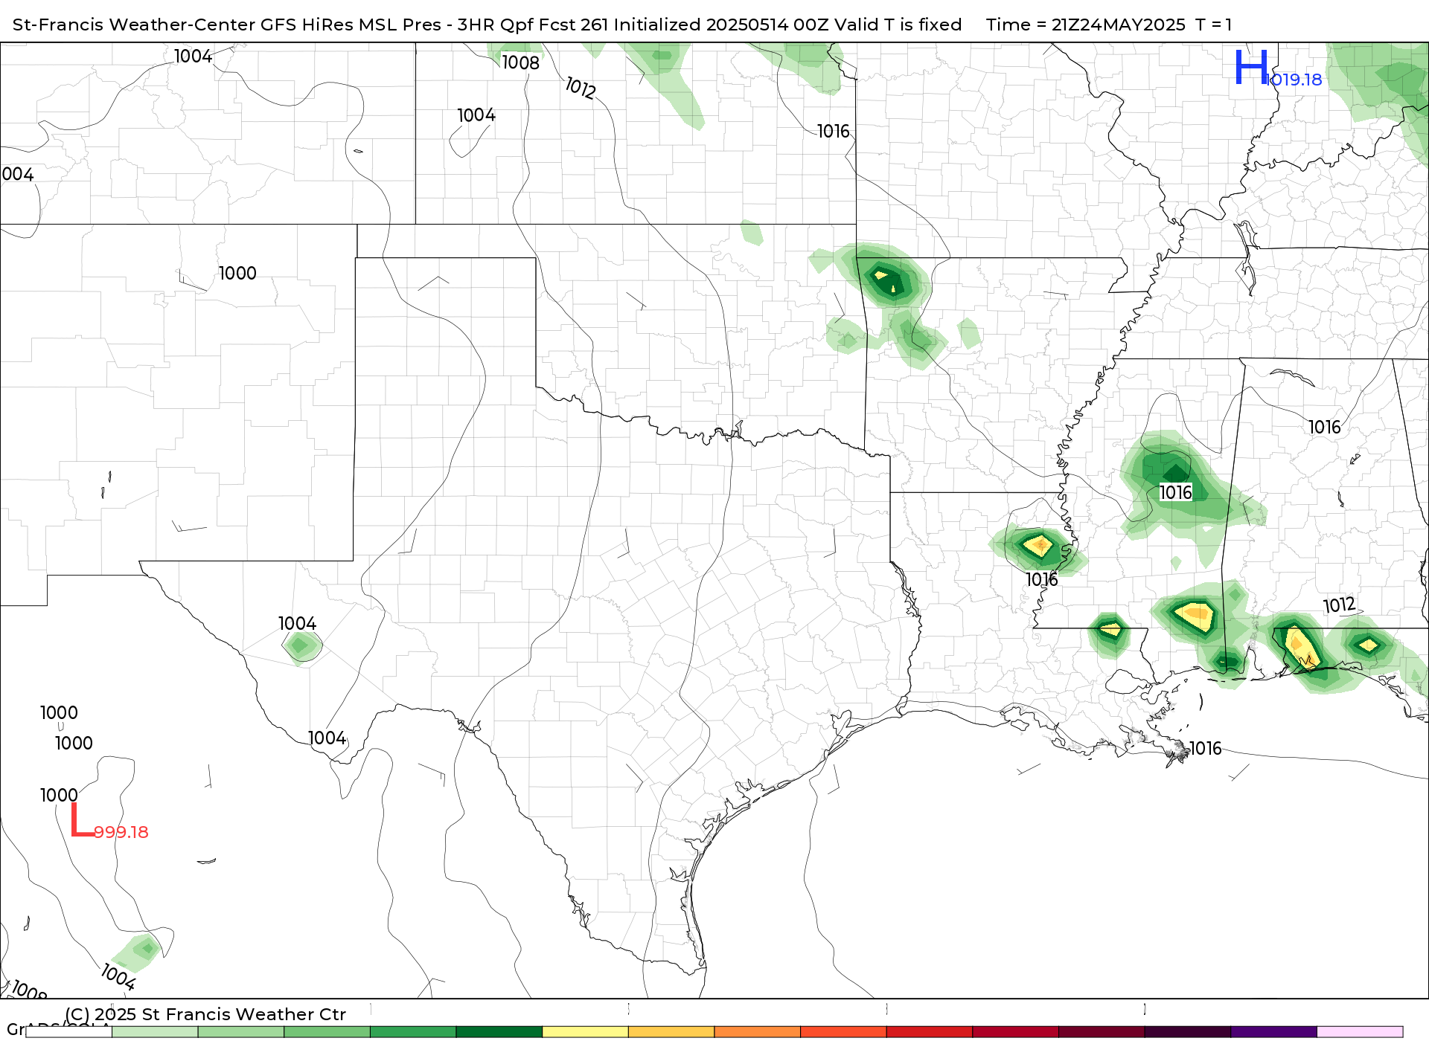Click the '(C) 2025 St Francis Weather Ctr' copyright
The image size is (1429, 1041).
[205, 1014]
